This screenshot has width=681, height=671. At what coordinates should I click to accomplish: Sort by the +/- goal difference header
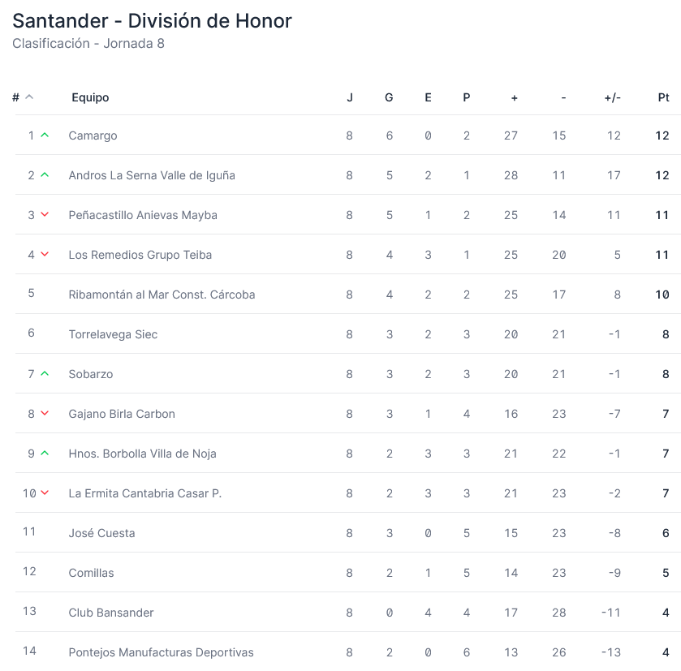click(x=612, y=97)
